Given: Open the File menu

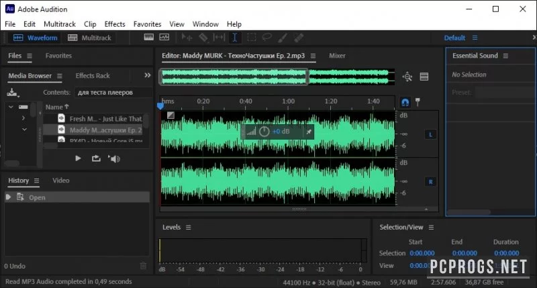Looking at the screenshot, I should (x=10, y=24).
